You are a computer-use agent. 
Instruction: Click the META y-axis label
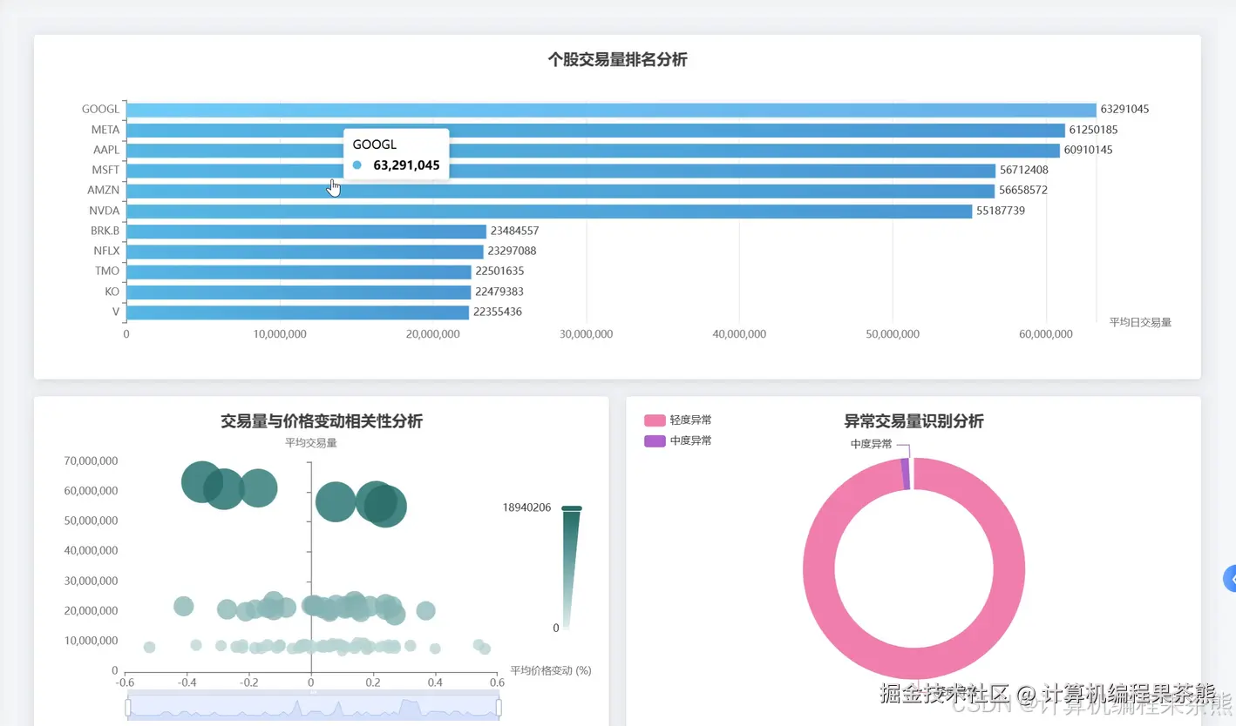coord(105,130)
